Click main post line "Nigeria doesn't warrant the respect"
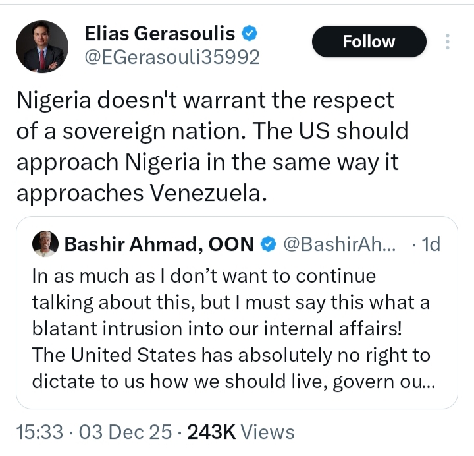 (205, 100)
